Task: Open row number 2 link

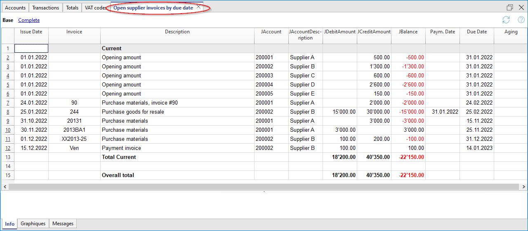Action: point(8,58)
